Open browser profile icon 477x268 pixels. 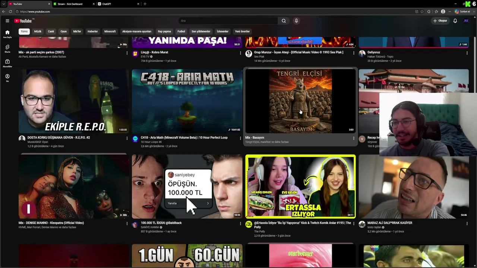443,12
